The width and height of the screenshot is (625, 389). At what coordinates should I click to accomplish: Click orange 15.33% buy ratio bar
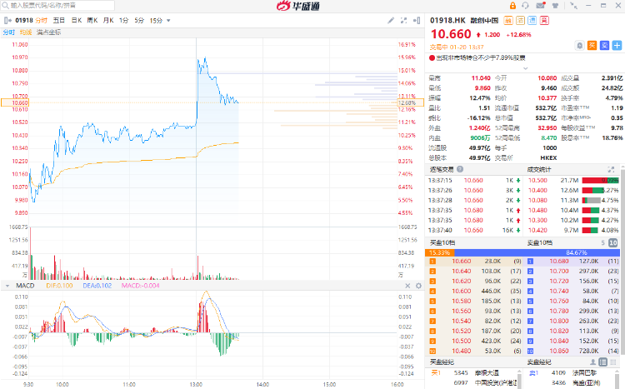pos(440,252)
